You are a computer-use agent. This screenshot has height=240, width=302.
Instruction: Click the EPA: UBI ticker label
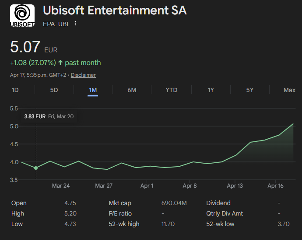point(56,24)
